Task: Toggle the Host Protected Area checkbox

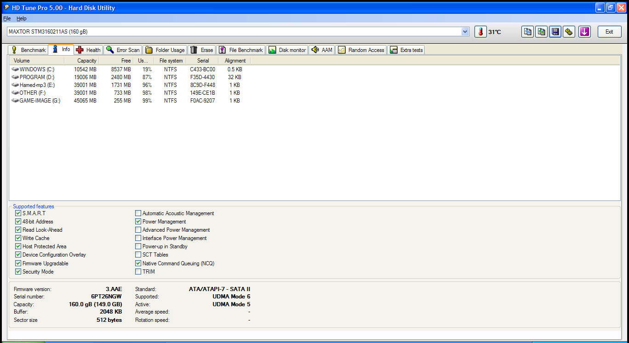Action: 18,246
